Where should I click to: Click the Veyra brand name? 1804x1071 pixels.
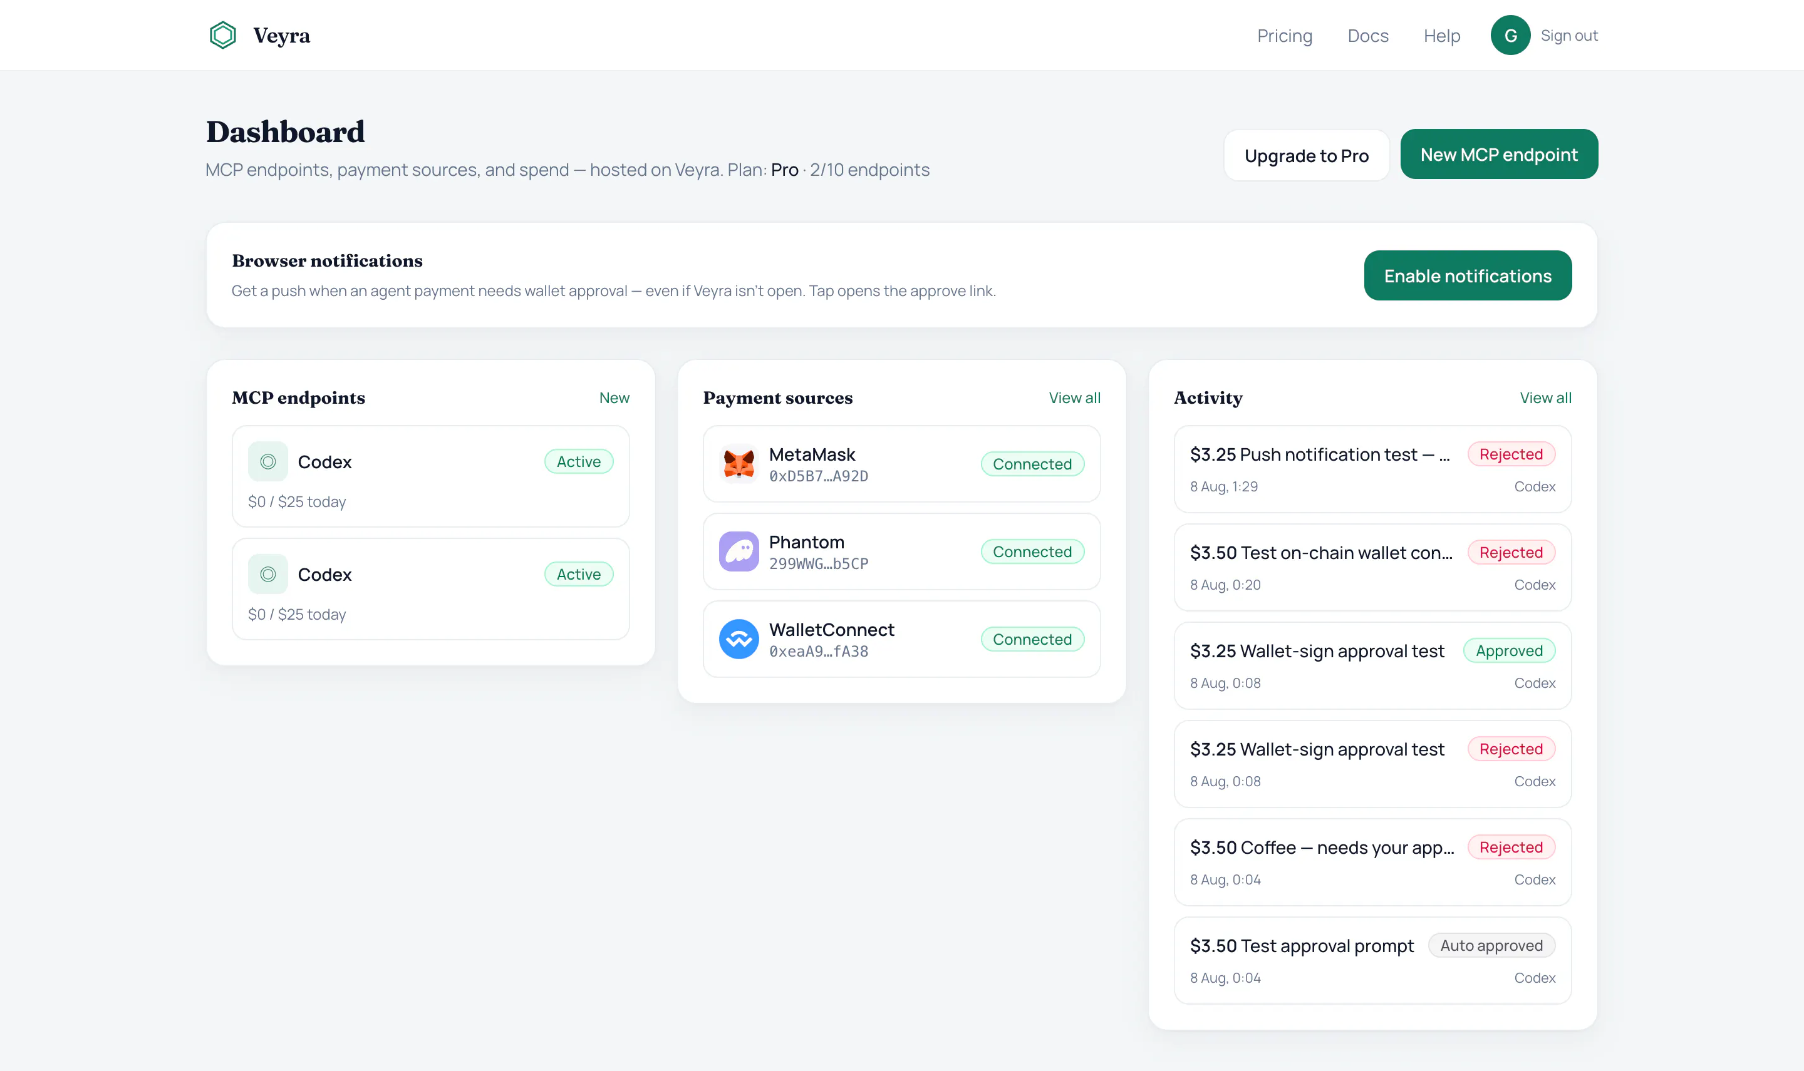tap(282, 35)
